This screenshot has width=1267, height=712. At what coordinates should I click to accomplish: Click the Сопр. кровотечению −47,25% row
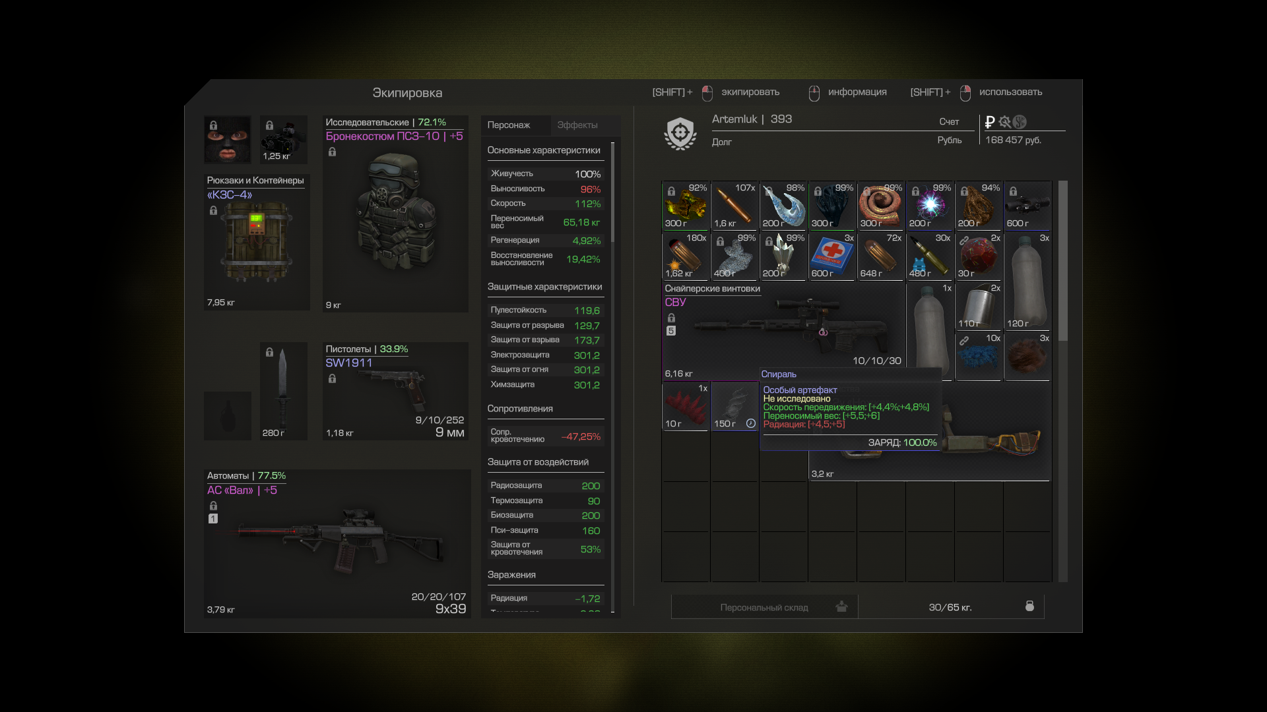tap(545, 436)
